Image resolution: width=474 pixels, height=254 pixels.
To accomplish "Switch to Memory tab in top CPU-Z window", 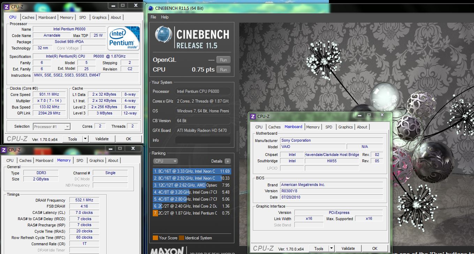I will [x=67, y=17].
